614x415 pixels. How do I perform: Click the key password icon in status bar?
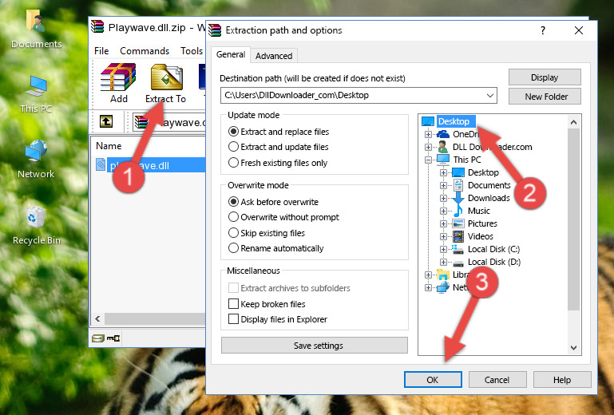113,338
